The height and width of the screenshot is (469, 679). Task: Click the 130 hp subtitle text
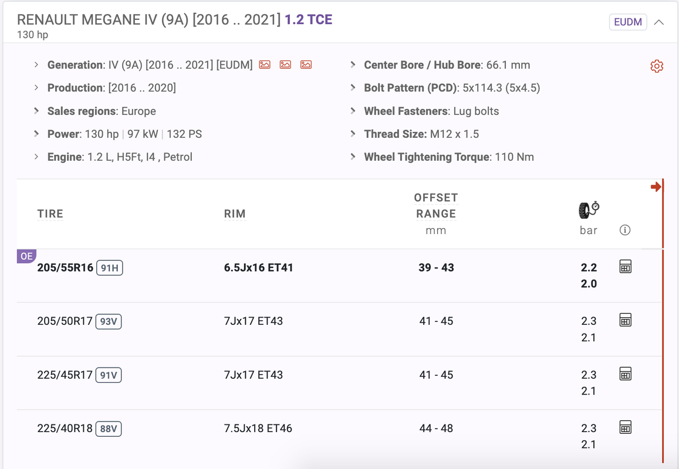click(x=32, y=35)
